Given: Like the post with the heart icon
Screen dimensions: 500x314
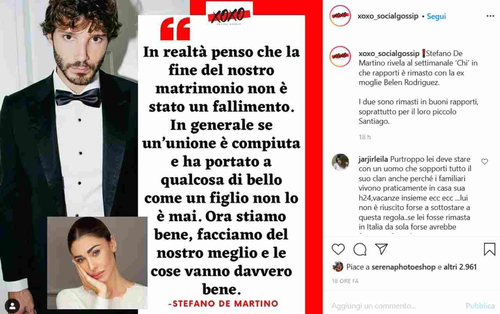Looking at the screenshot, I should pyautogui.click(x=338, y=249).
